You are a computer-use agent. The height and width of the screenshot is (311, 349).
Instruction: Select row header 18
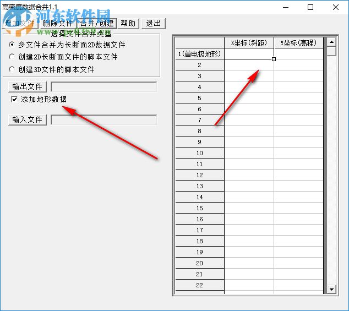point(200,241)
